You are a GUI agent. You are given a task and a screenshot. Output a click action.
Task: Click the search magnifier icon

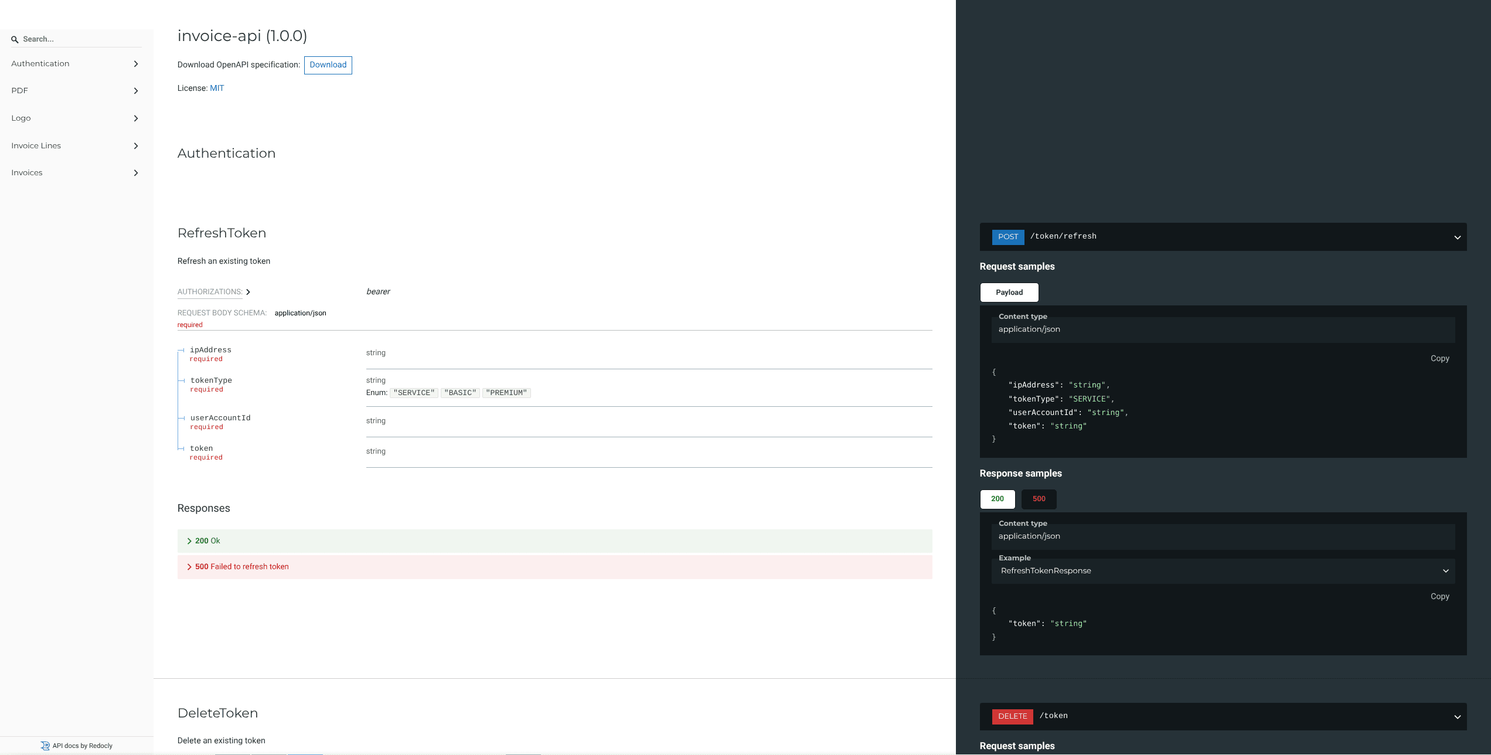point(15,40)
